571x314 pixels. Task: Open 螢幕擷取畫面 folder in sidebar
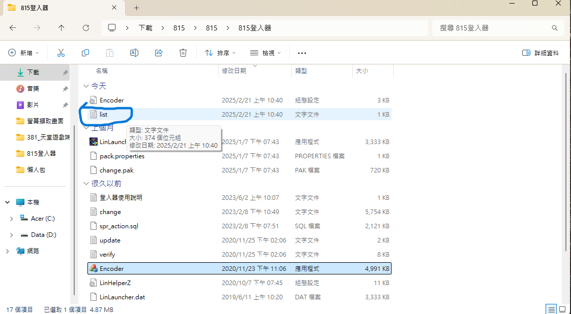(40, 121)
